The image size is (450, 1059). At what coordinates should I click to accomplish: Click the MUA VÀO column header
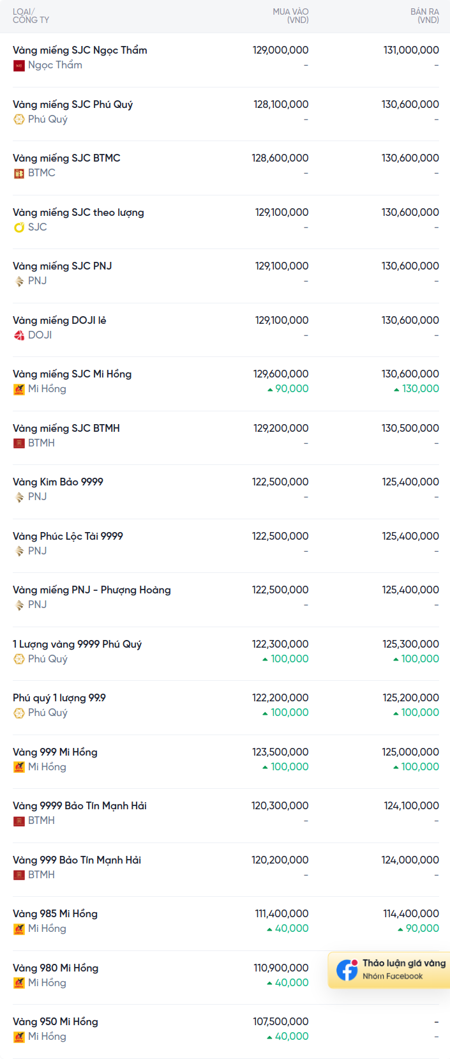290,16
